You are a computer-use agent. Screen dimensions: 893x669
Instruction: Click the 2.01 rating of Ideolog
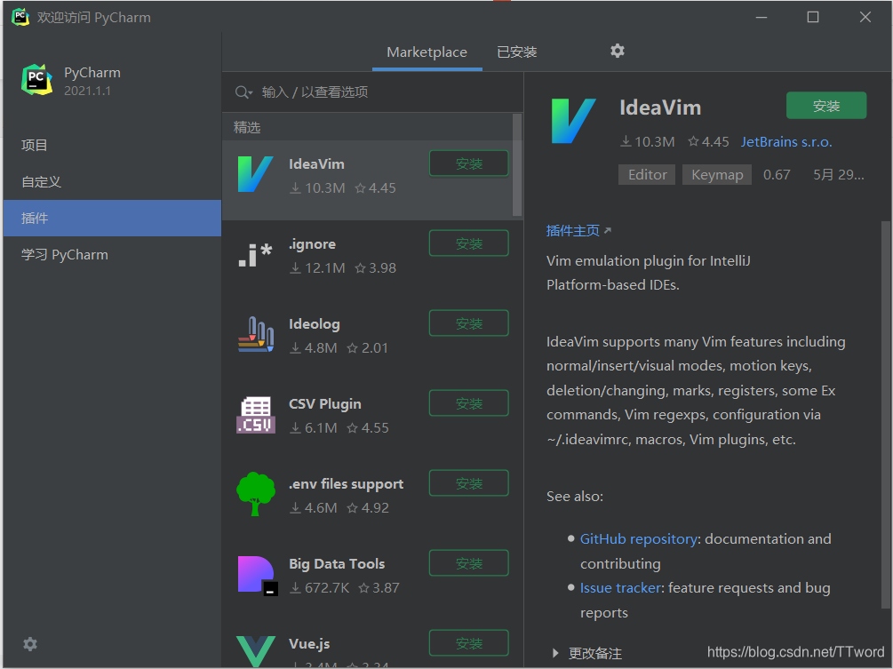[x=367, y=348]
